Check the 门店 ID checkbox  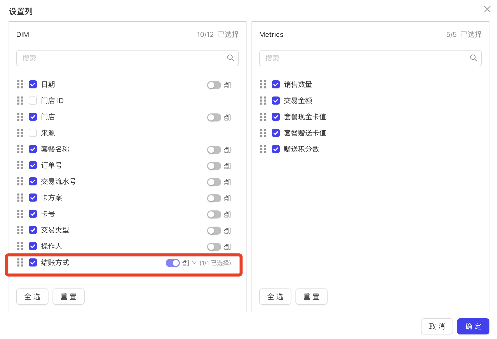[x=33, y=101]
